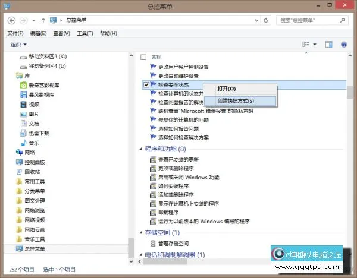Image resolution: width=357 pixels, height=278 pixels.
Task: Select drive 移动资料区3 (K:) in tree
Action: pos(48,56)
